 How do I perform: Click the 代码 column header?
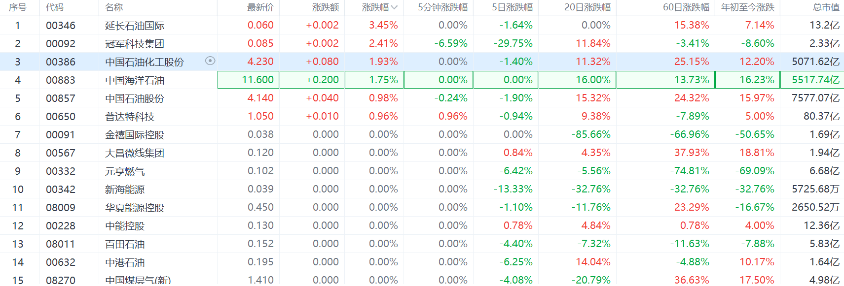pyautogui.click(x=55, y=7)
